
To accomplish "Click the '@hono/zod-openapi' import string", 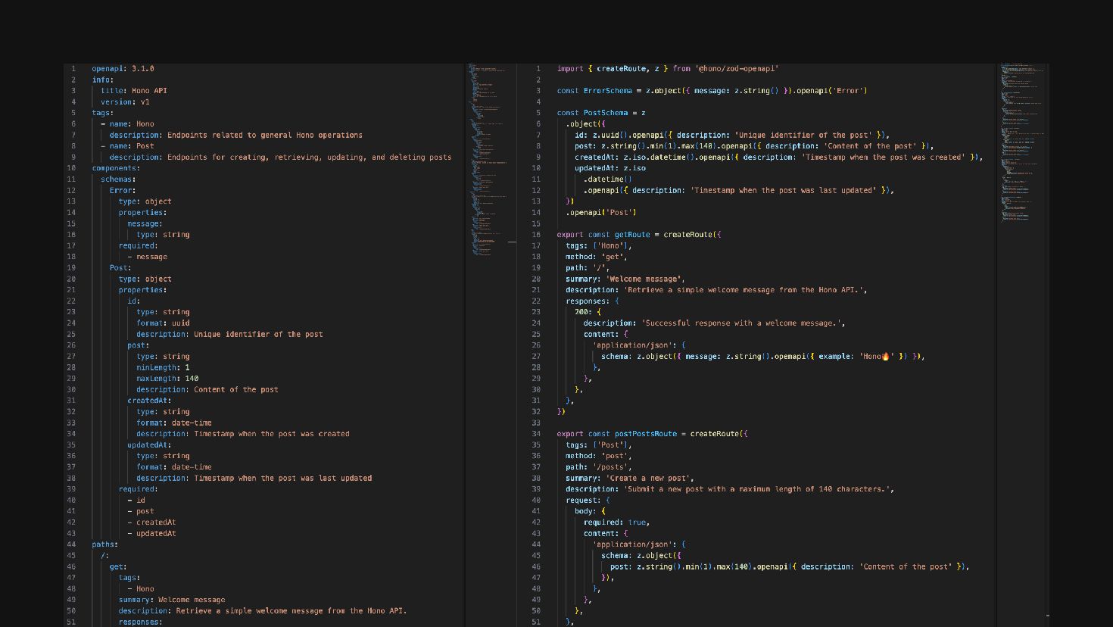I will point(737,69).
